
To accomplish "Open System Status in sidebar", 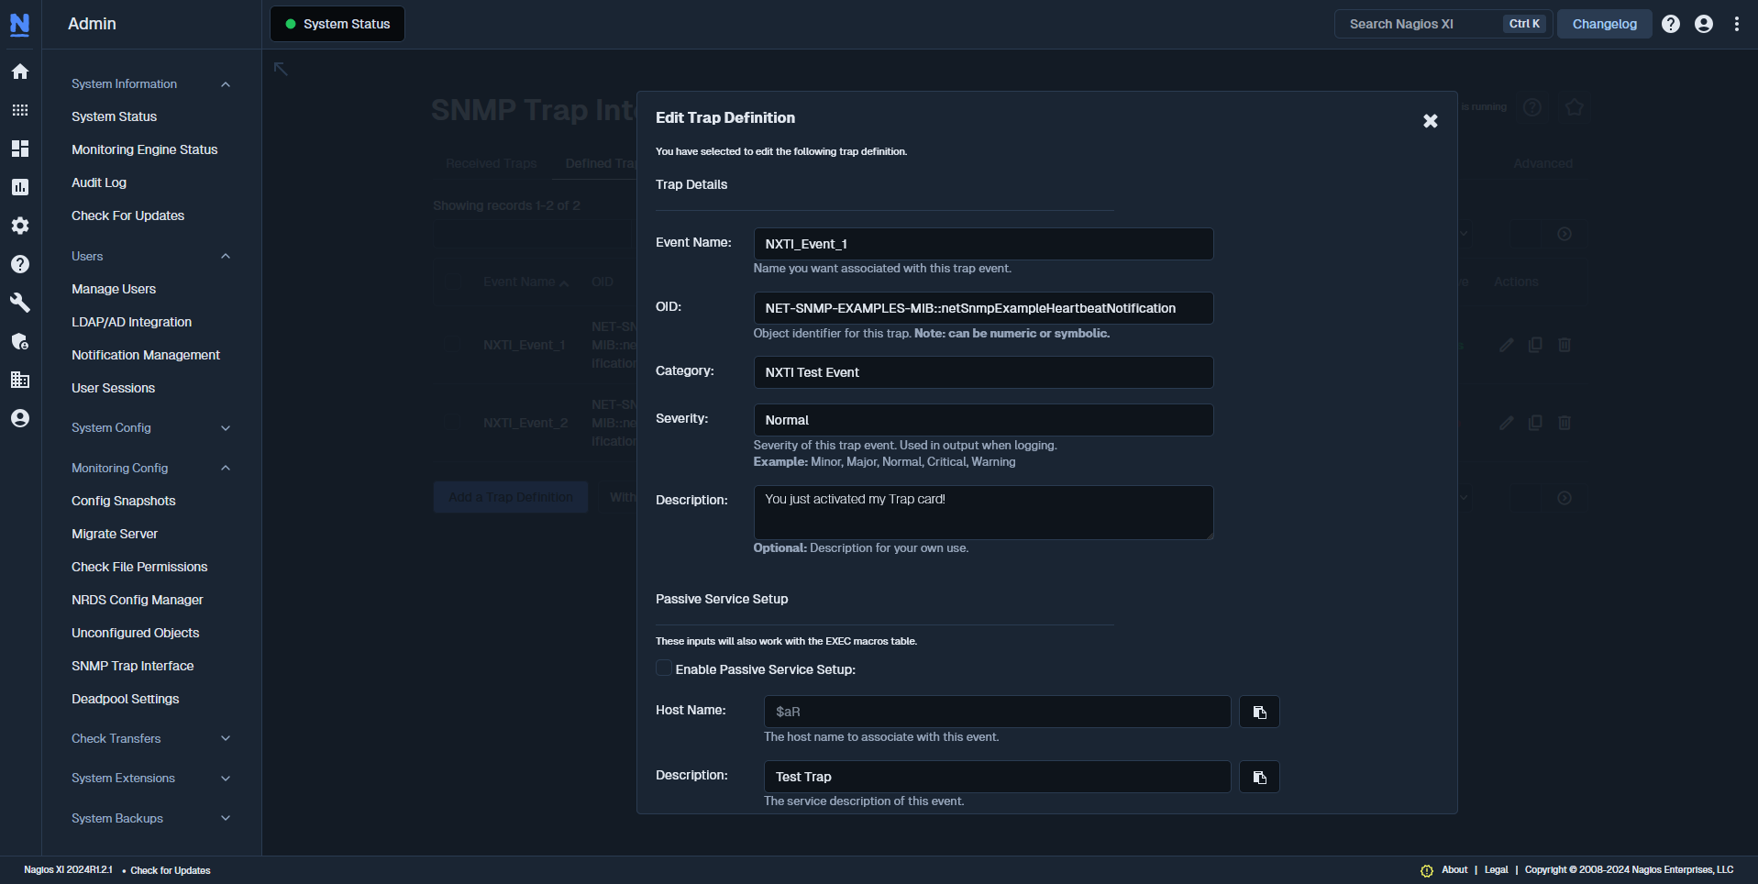I will point(115,116).
